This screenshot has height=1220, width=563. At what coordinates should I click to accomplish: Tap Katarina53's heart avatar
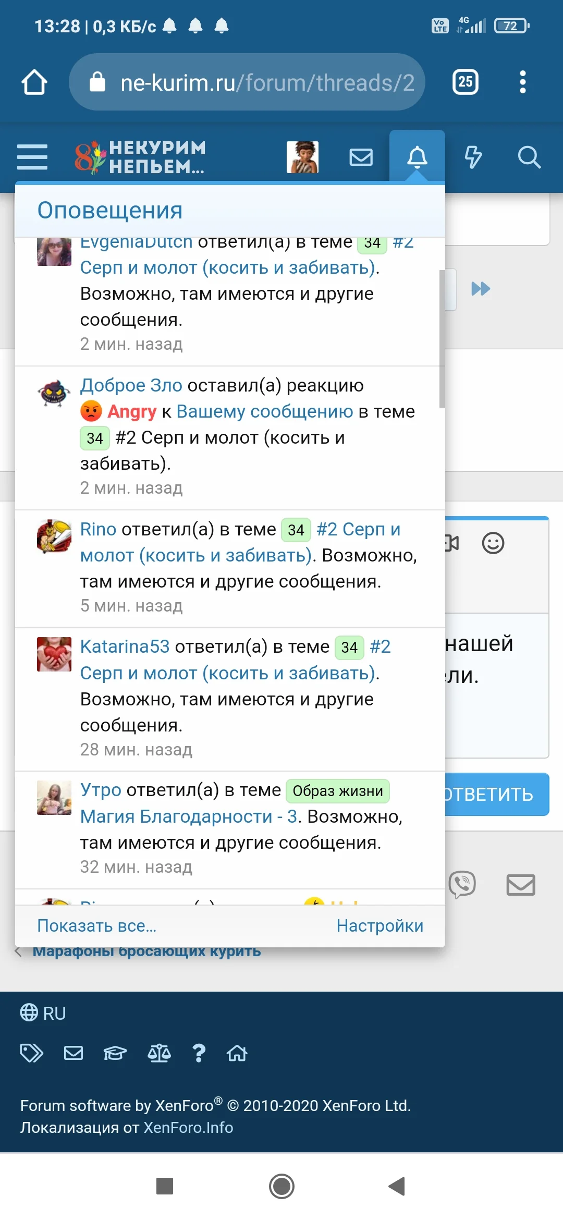pyautogui.click(x=54, y=654)
